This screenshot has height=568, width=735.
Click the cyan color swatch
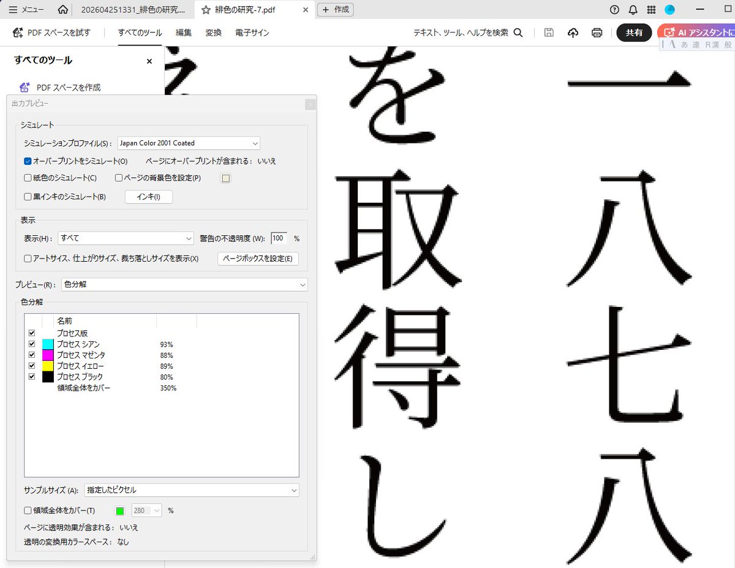[x=48, y=344]
